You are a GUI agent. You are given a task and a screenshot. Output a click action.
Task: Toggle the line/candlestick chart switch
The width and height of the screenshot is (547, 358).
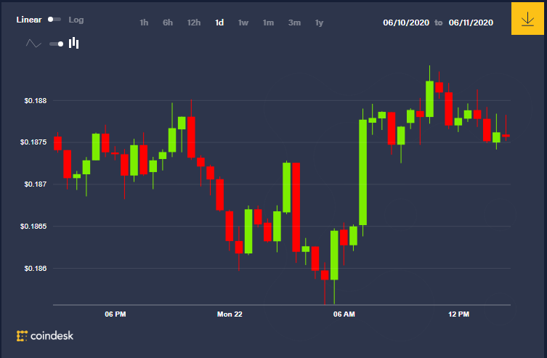click(56, 44)
